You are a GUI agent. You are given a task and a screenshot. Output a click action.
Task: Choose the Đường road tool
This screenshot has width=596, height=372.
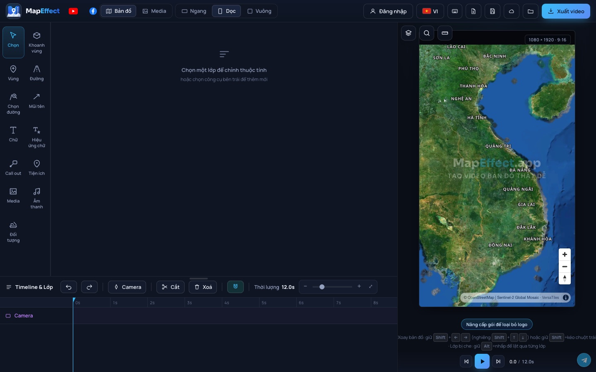(36, 73)
